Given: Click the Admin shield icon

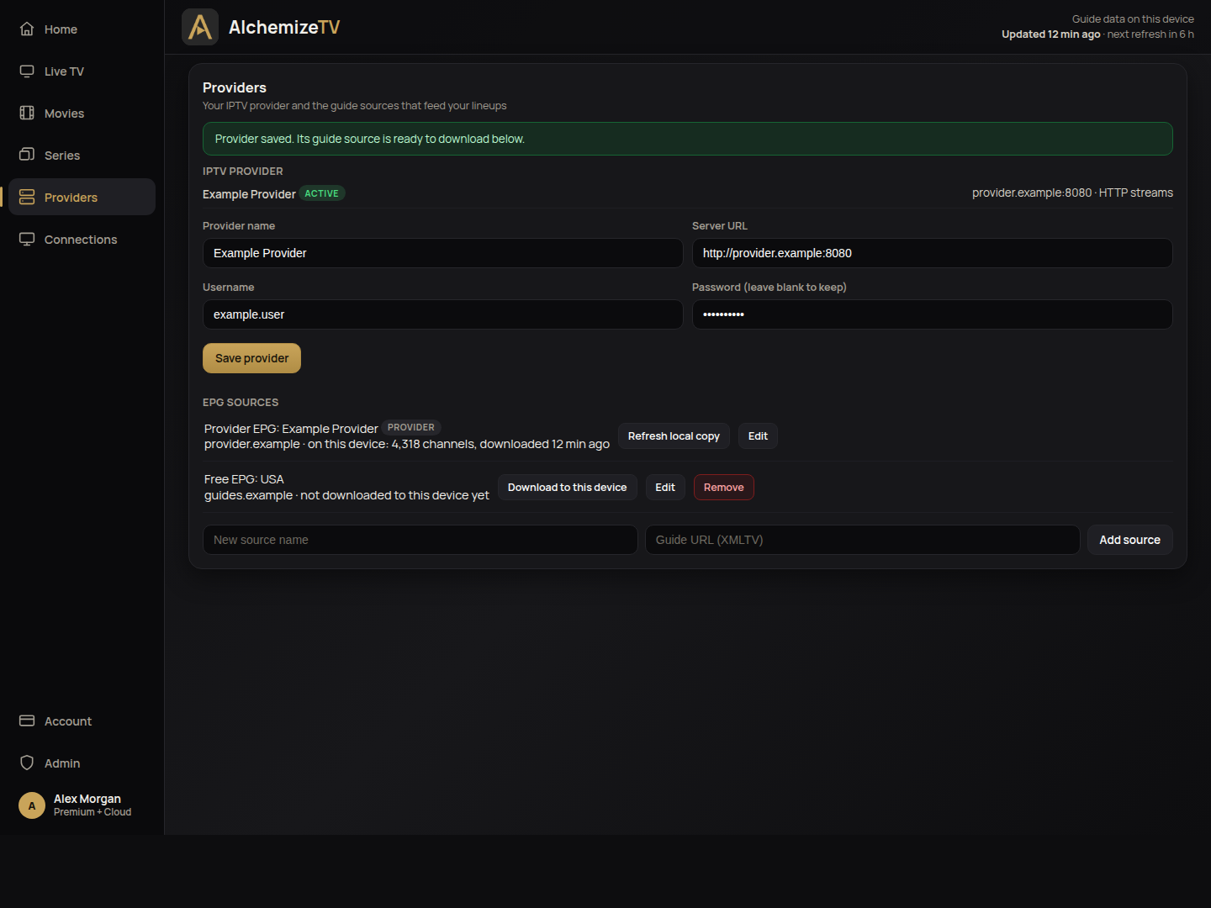Looking at the screenshot, I should 27,763.
